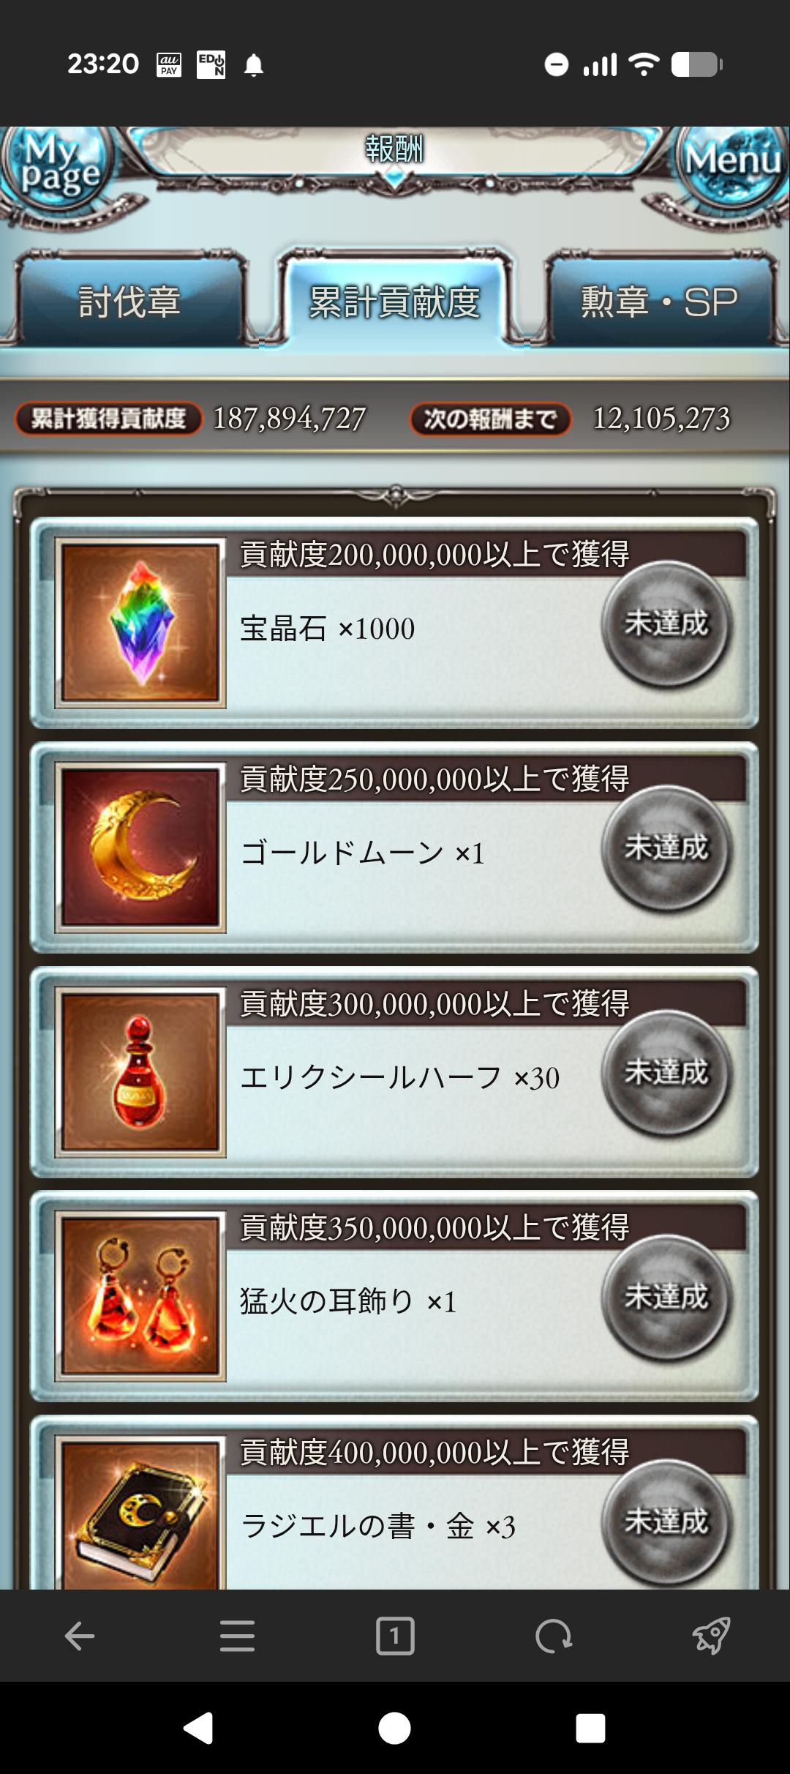Go back with the browser back arrow
The width and height of the screenshot is (790, 1774).
79,1636
